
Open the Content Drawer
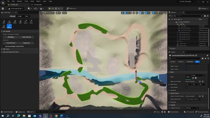click(x=7, y=112)
